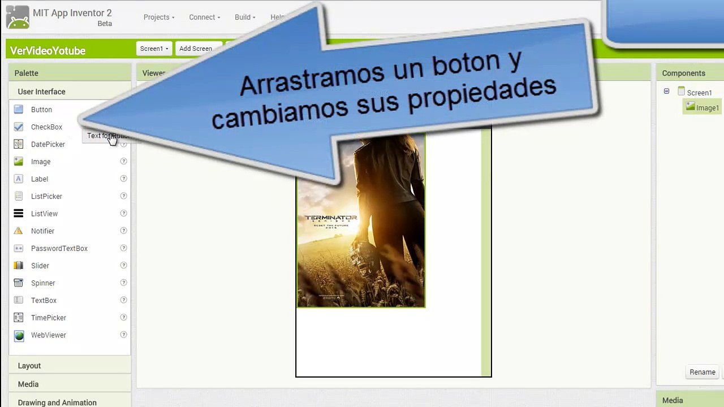This screenshot has height=407, width=724.
Task: Collapse the User Interface palette section
Action: coord(70,92)
